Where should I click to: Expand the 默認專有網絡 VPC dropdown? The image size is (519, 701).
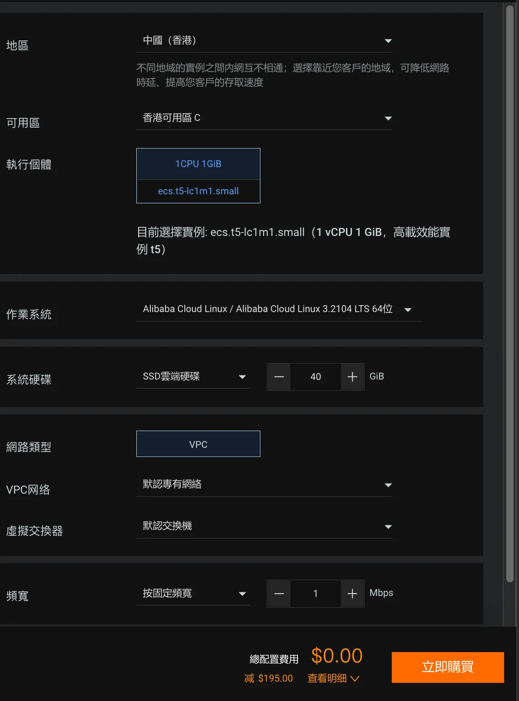pos(264,485)
